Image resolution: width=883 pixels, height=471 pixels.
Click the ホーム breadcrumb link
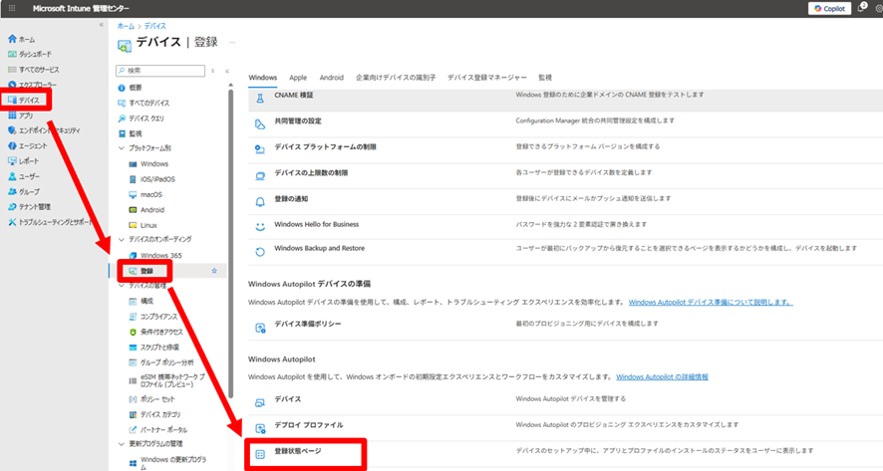pyautogui.click(x=126, y=25)
